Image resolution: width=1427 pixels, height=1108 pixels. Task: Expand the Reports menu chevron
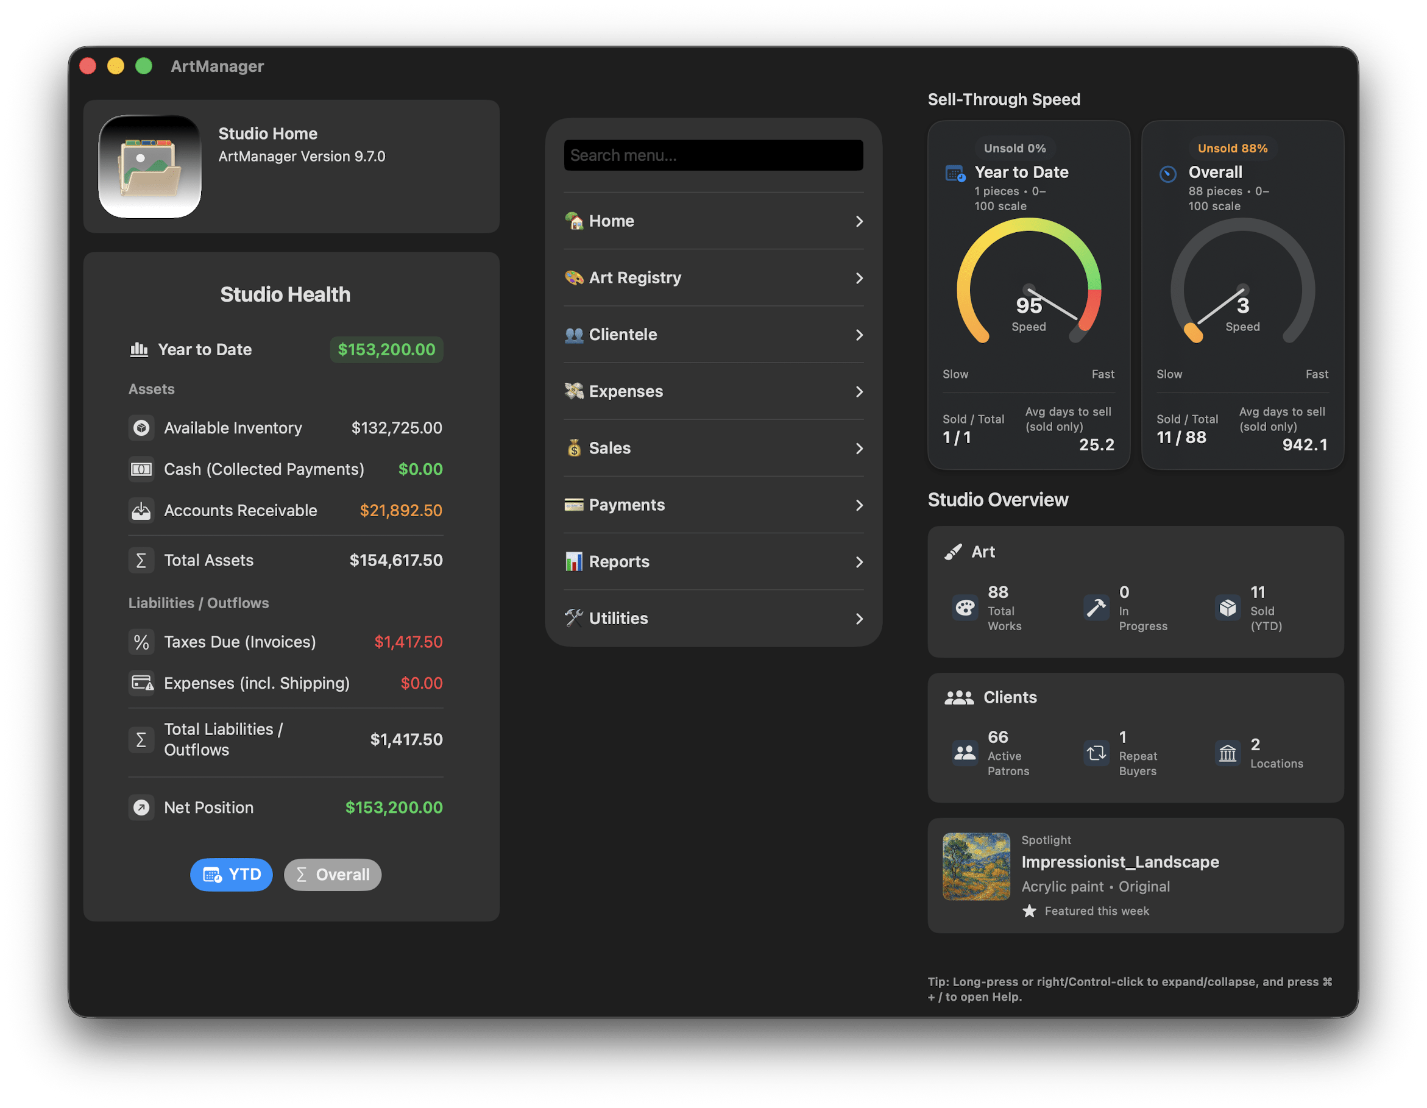tap(859, 562)
